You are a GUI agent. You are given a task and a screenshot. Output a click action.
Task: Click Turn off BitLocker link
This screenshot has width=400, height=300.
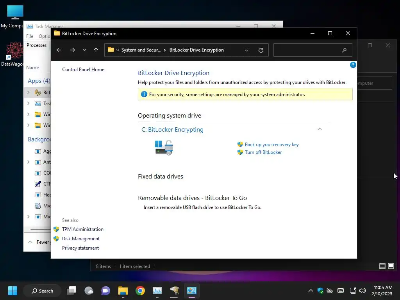pos(263,152)
